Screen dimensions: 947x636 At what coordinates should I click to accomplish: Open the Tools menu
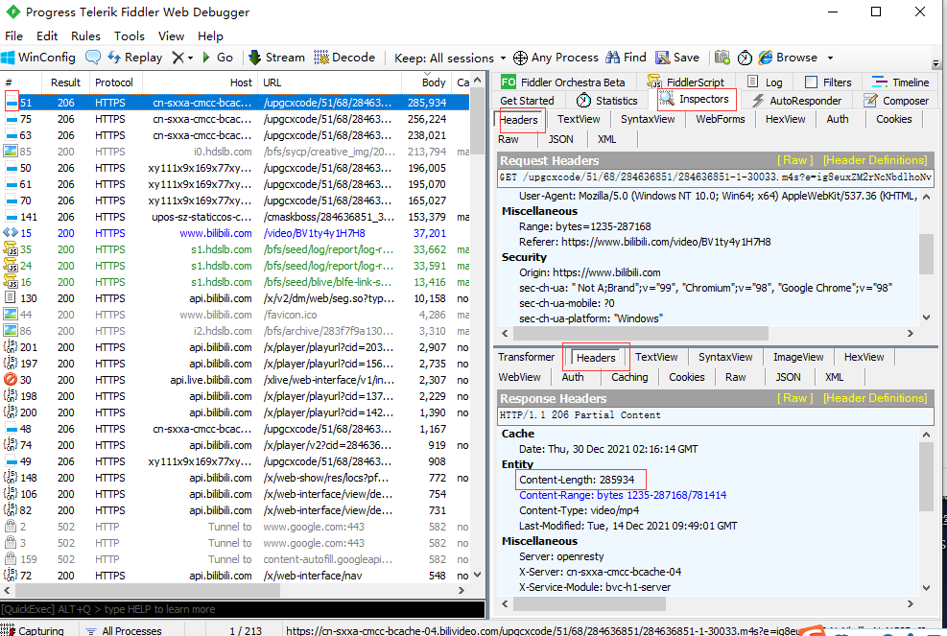point(130,35)
